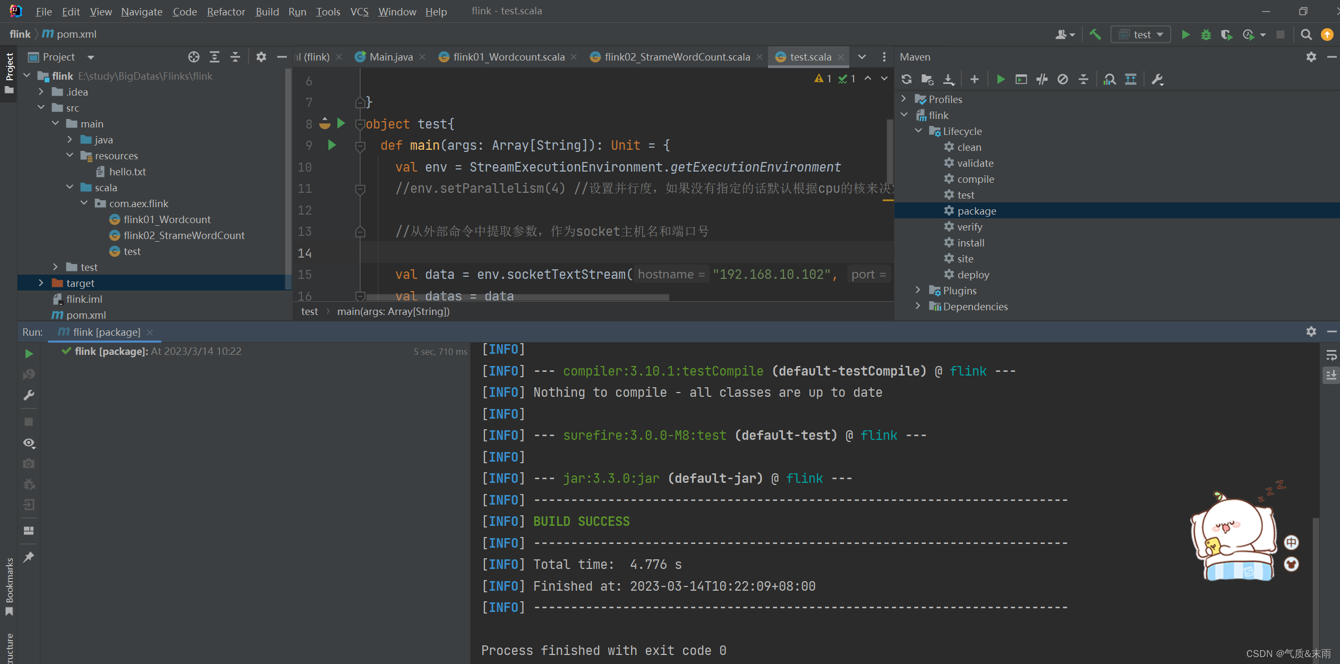Image resolution: width=1340 pixels, height=664 pixels.
Task: Open pom.xml in project tree
Action: (x=86, y=315)
